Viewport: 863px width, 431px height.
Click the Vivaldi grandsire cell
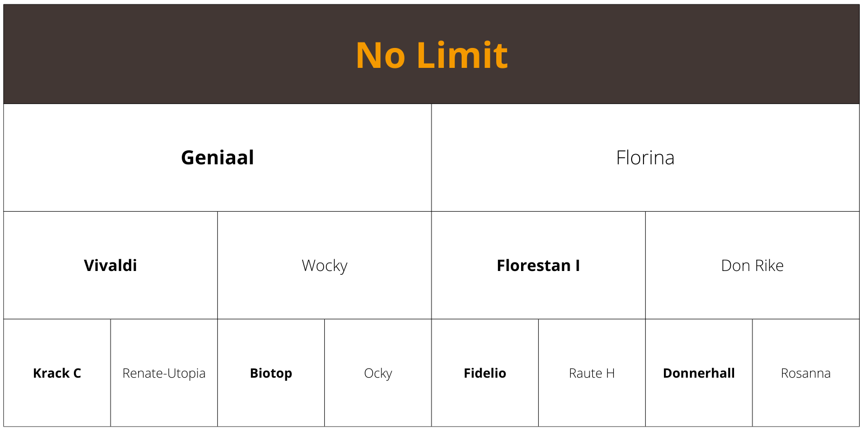(x=111, y=265)
